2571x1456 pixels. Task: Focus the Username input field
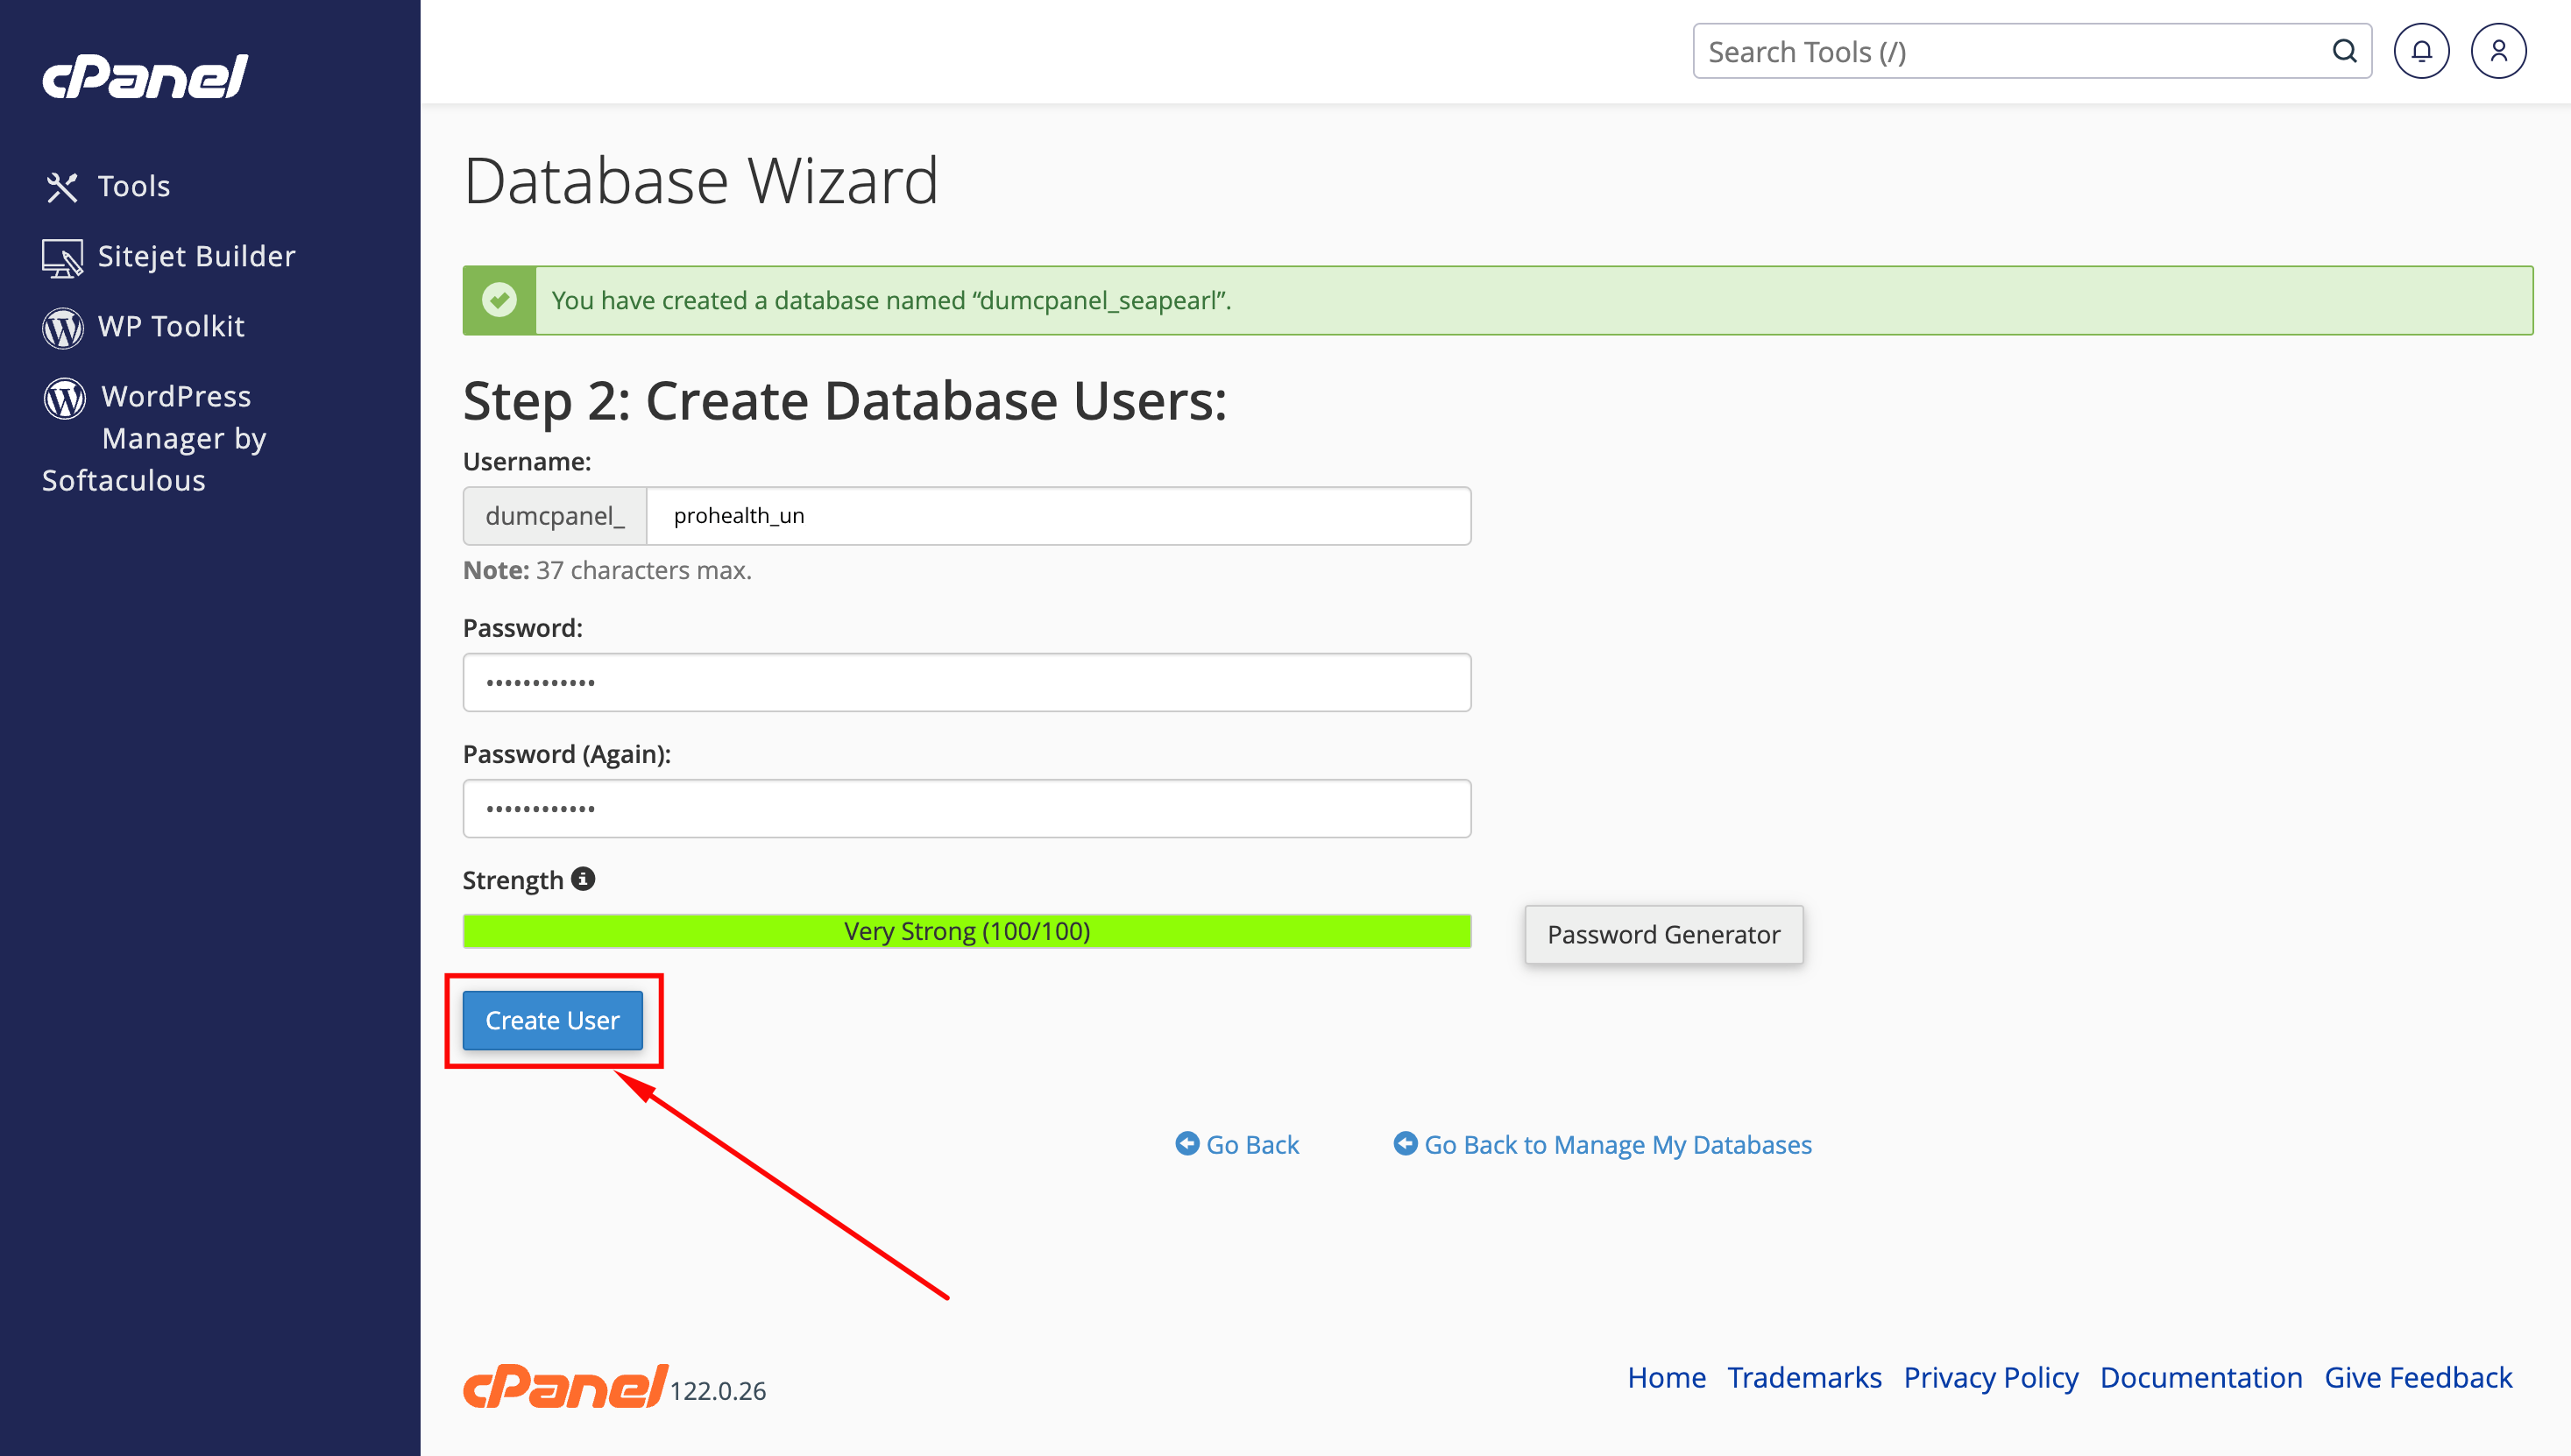coord(1059,516)
